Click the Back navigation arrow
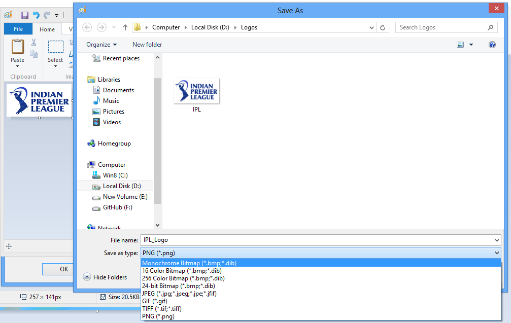Viewport: 511px width, 323px height. point(87,27)
